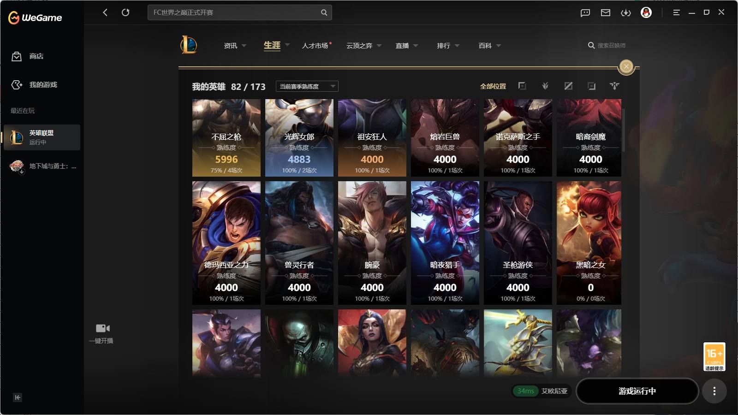Click the hero list scrollbar

[624, 130]
